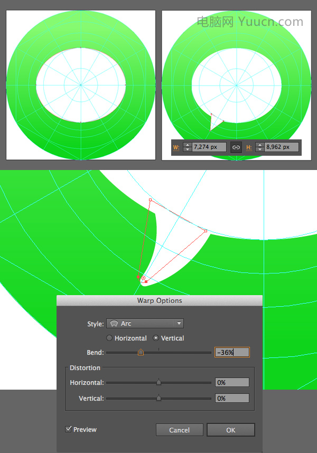Click the Horizontal distortion value field
The width and height of the screenshot is (317, 453).
click(232, 382)
